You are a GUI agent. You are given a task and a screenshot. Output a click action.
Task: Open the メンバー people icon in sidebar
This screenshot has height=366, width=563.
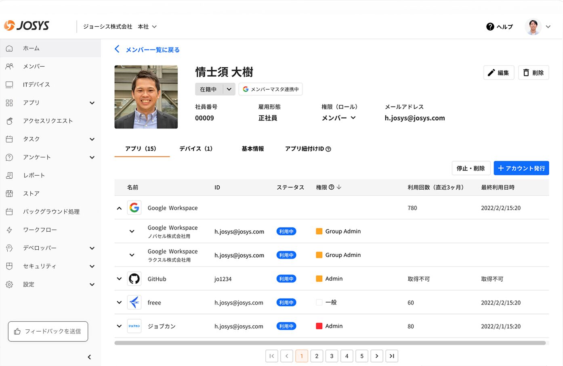coord(9,67)
